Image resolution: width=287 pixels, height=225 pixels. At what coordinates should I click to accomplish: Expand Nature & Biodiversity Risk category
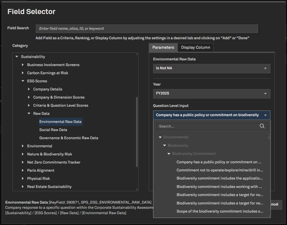23,154
